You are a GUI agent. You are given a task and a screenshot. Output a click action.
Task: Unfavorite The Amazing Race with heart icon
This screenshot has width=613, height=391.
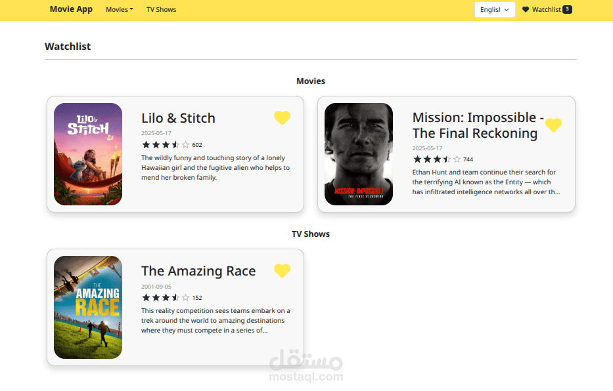click(x=282, y=270)
